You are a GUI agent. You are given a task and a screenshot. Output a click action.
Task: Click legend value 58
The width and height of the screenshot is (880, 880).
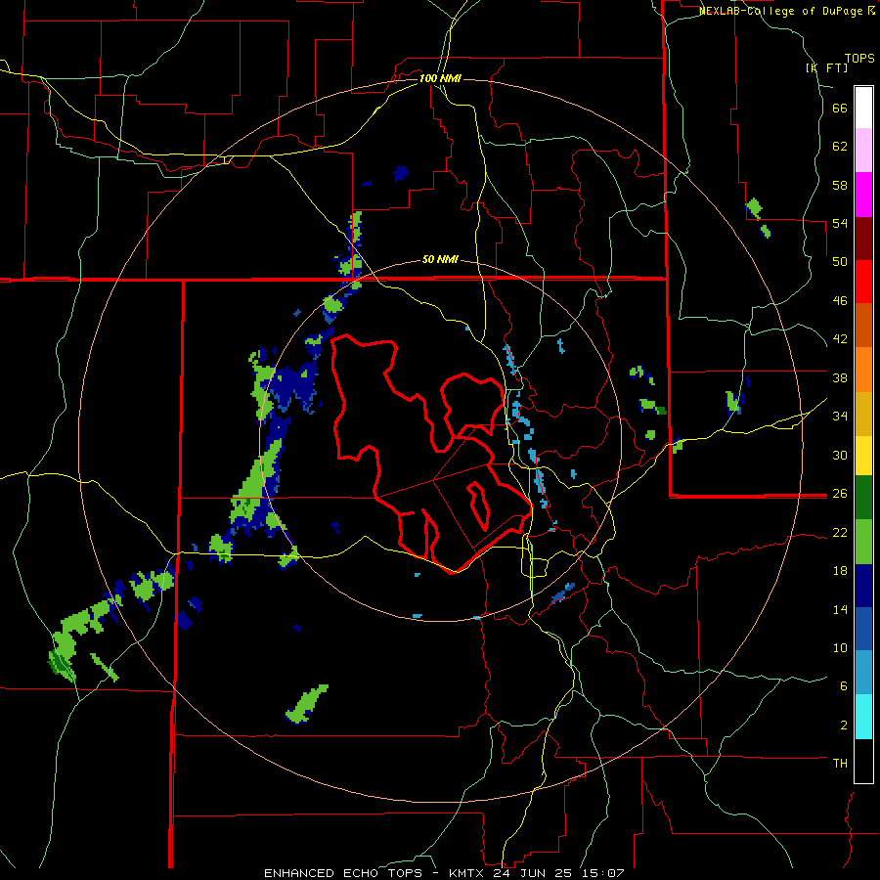pos(840,185)
